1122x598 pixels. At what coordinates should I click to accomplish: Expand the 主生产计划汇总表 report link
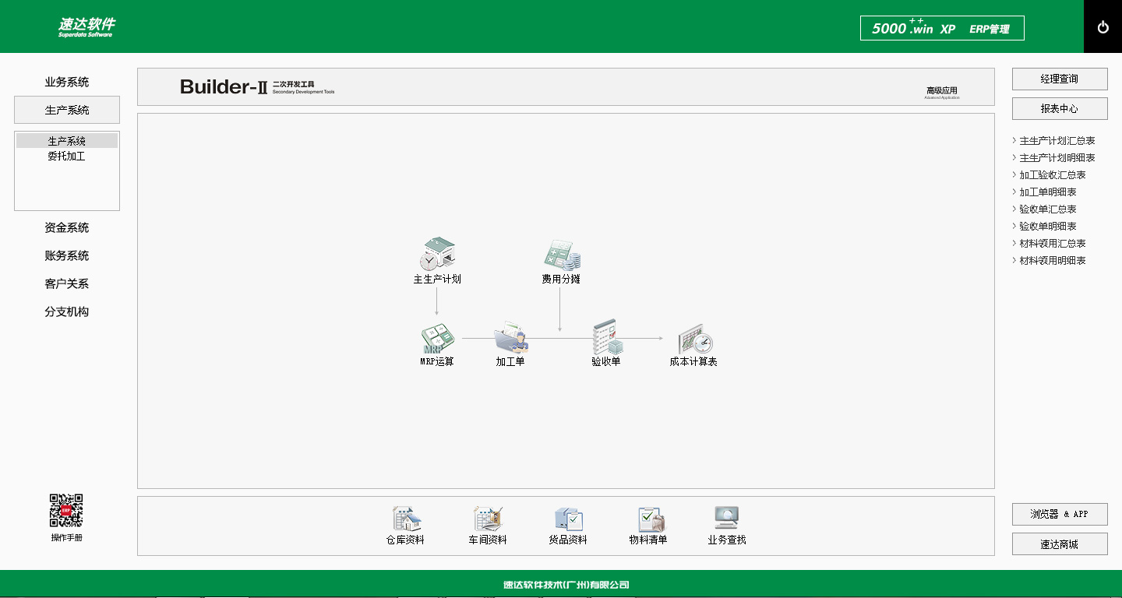click(x=1057, y=141)
